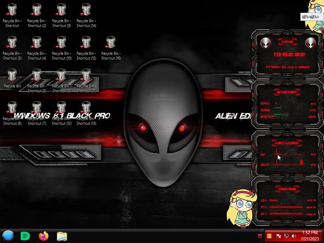Open the taskbar clock showing 1:52 PM

(x=310, y=236)
